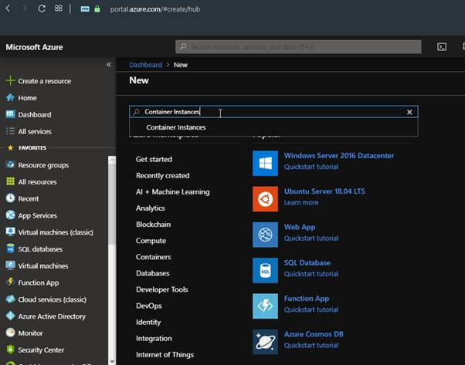Open the Web App offering link
Image resolution: width=465 pixels, height=365 pixels.
point(300,227)
